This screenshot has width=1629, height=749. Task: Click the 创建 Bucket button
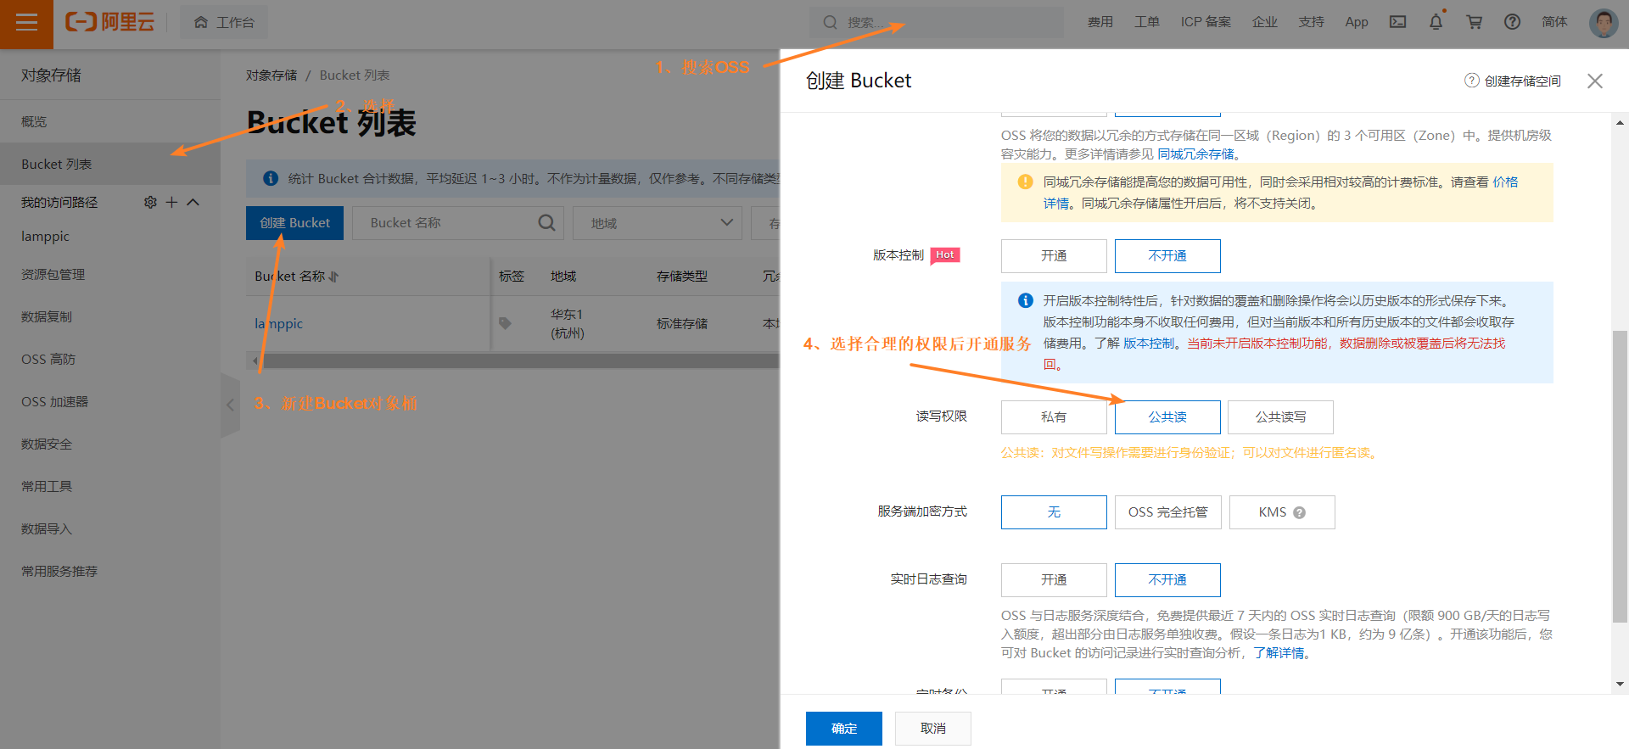coord(294,223)
